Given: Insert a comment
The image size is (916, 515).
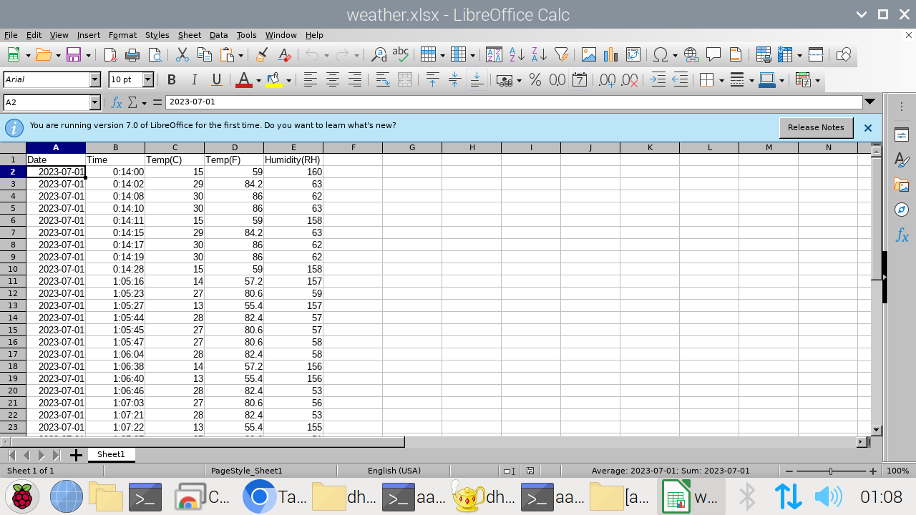Looking at the screenshot, I should point(713,55).
